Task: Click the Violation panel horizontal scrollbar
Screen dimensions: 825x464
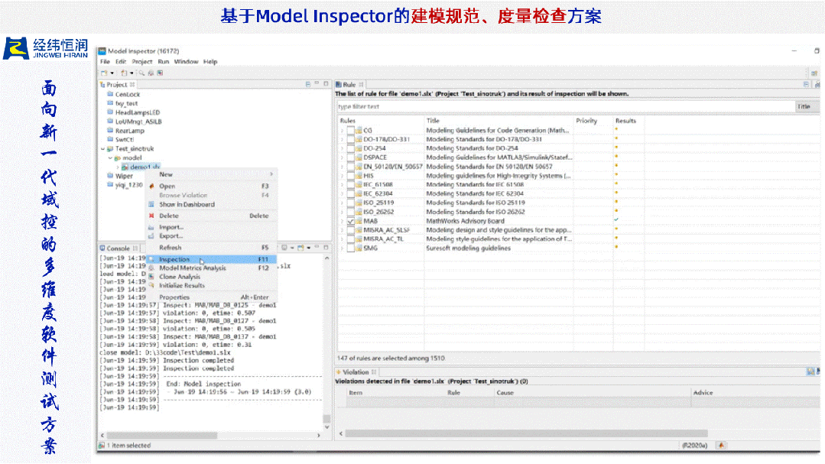Action: point(526,433)
